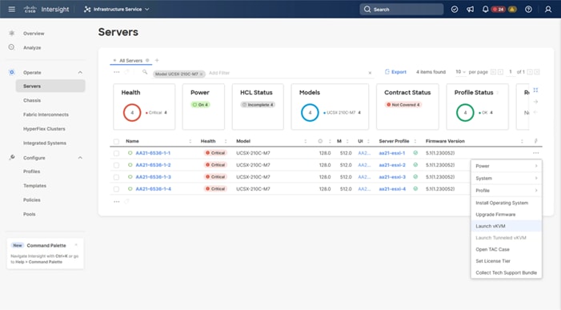Open server profile link aa21-esxi-2
Screen dimensions: 561x310
pos(392,165)
